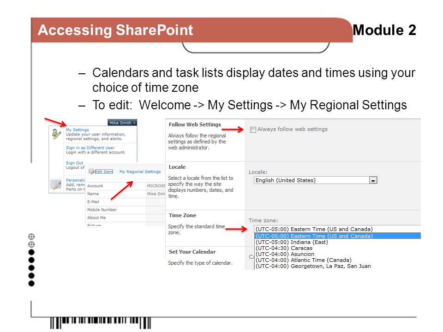Viewport: 443px width, 332px height.
Task: Click the About Me row label
Action: pos(96,217)
